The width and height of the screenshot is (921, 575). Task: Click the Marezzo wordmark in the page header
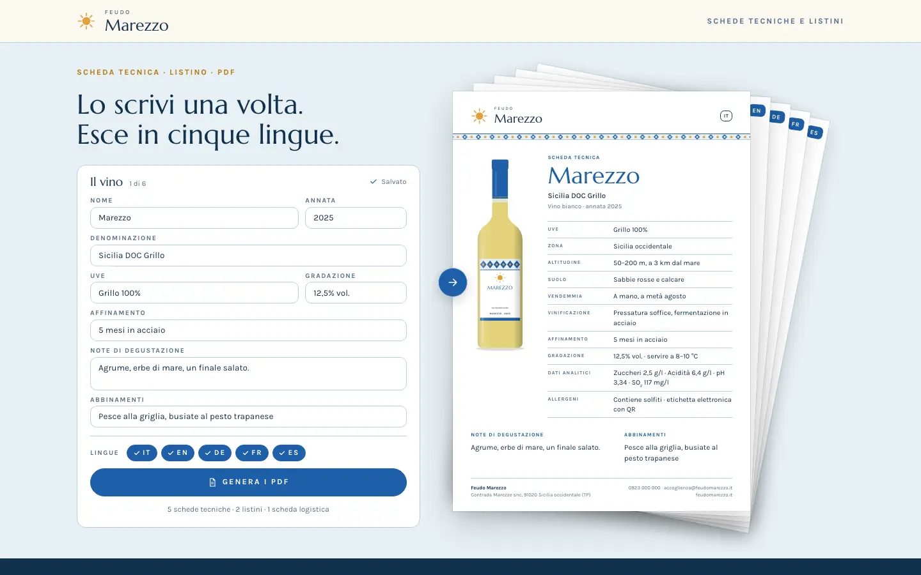pos(137,25)
